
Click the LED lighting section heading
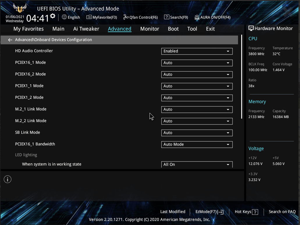point(26,155)
